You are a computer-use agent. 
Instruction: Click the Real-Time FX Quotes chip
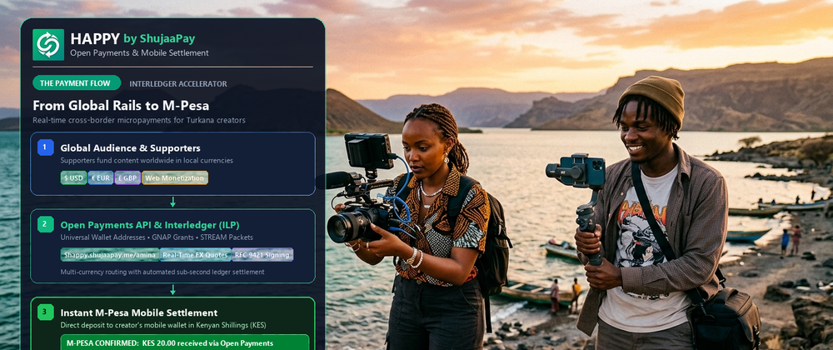(x=196, y=255)
